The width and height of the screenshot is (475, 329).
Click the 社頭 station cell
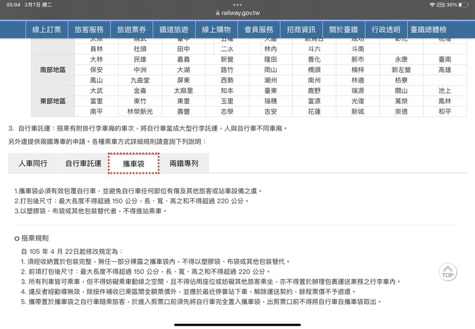[x=140, y=49]
